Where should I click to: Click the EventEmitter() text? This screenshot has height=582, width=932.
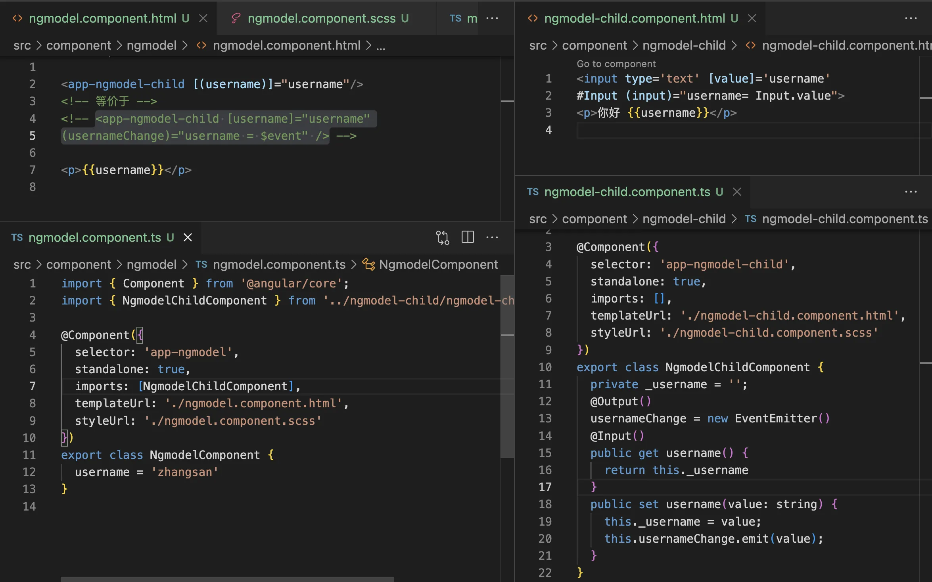point(782,418)
